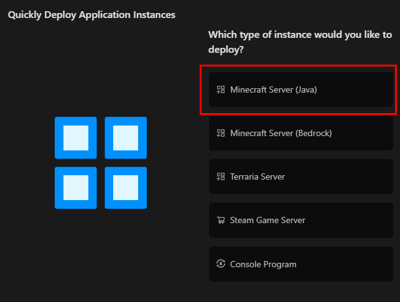The height and width of the screenshot is (302, 400).
Task: Click the bottom-left blue square of logo
Action: coord(76,188)
